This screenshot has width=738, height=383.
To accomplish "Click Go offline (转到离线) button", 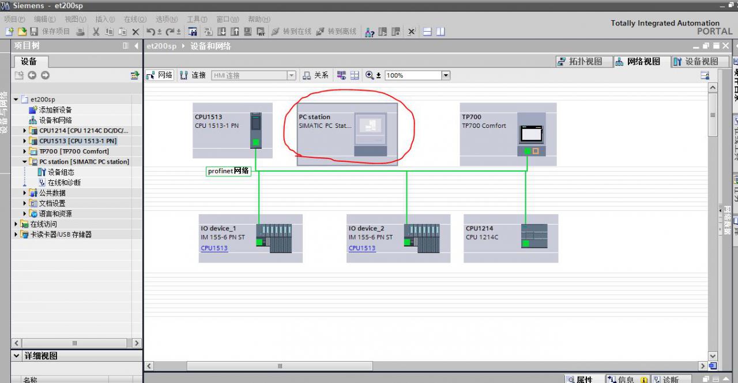I will point(337,32).
